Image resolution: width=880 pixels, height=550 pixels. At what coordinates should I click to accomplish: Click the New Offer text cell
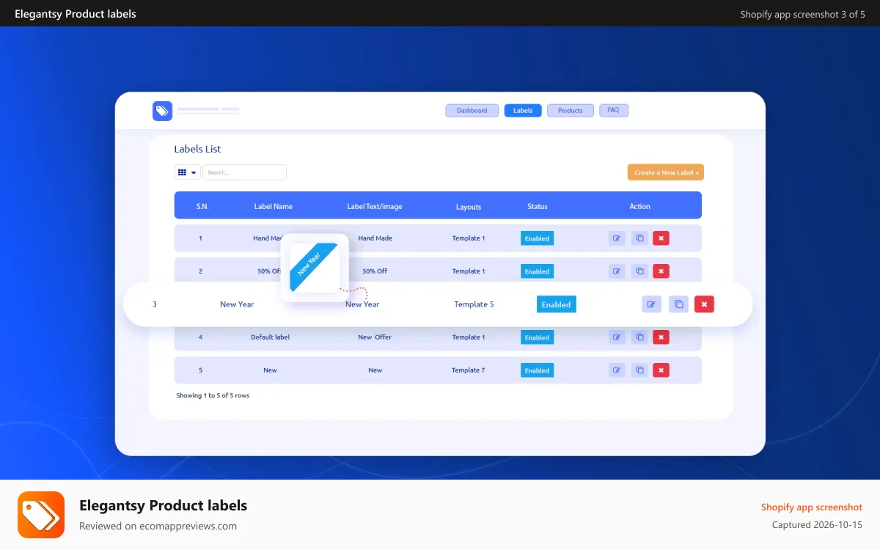point(375,337)
